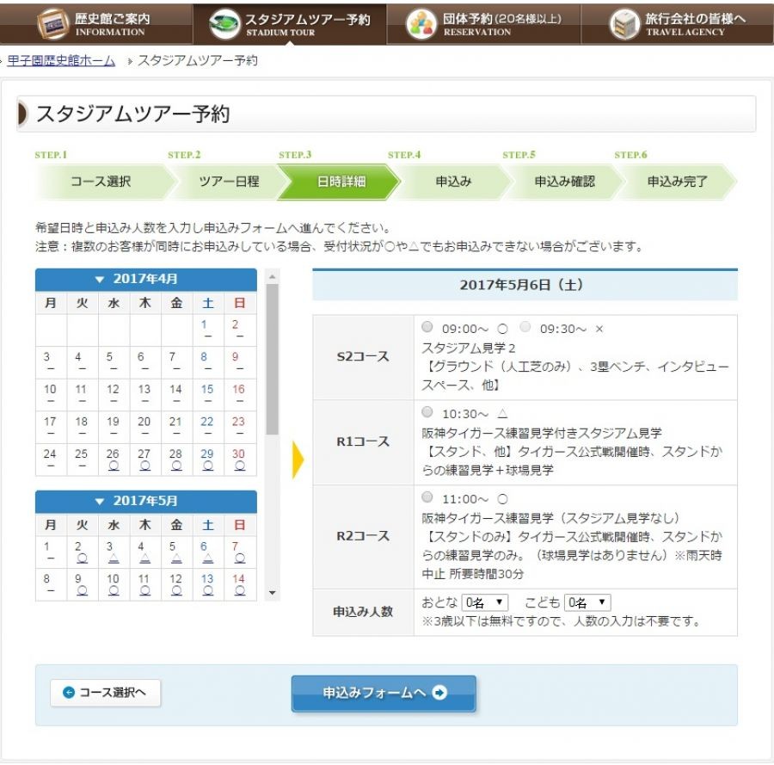Select the circle mark under May 13
Image resolution: width=774 pixels, height=765 pixels.
pyautogui.click(x=208, y=590)
